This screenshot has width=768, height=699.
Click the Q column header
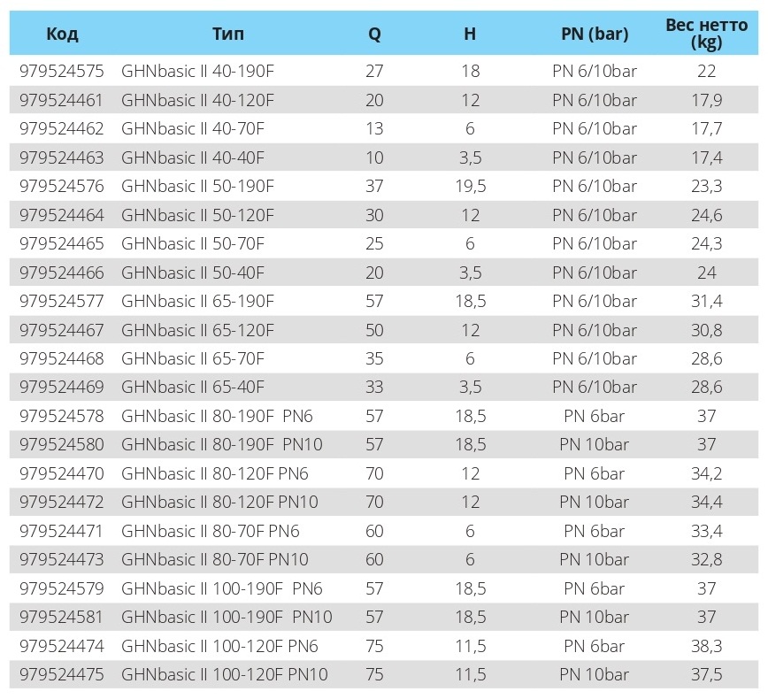click(x=374, y=35)
